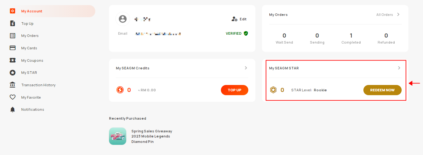Open Spring Sales Giveaway product thumbnail
The width and height of the screenshot is (423, 155).
(118, 136)
